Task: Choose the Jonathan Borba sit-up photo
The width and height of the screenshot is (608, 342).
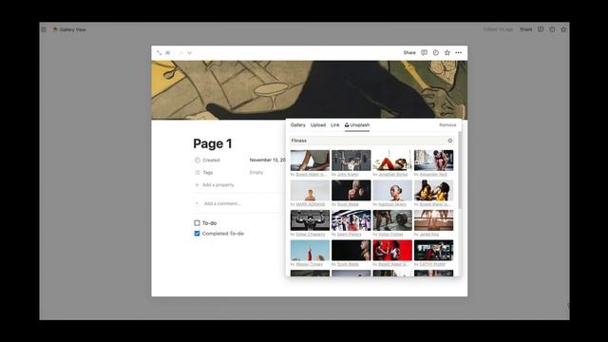Action: 392,161
